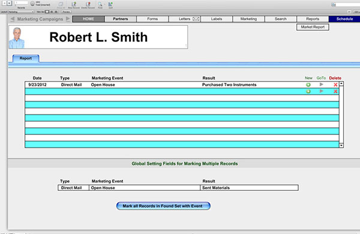Switch to Table view icon
Viewport: 360px width, 234px height.
(56, 12)
